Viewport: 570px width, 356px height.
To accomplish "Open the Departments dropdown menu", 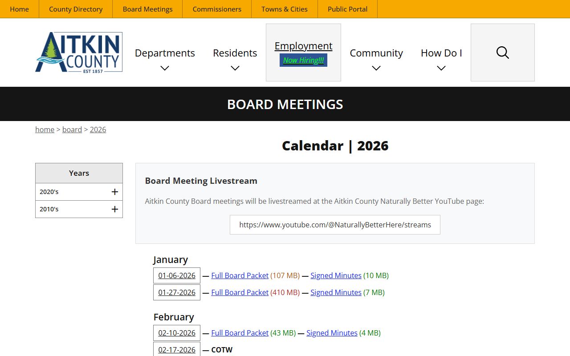I will (165, 59).
